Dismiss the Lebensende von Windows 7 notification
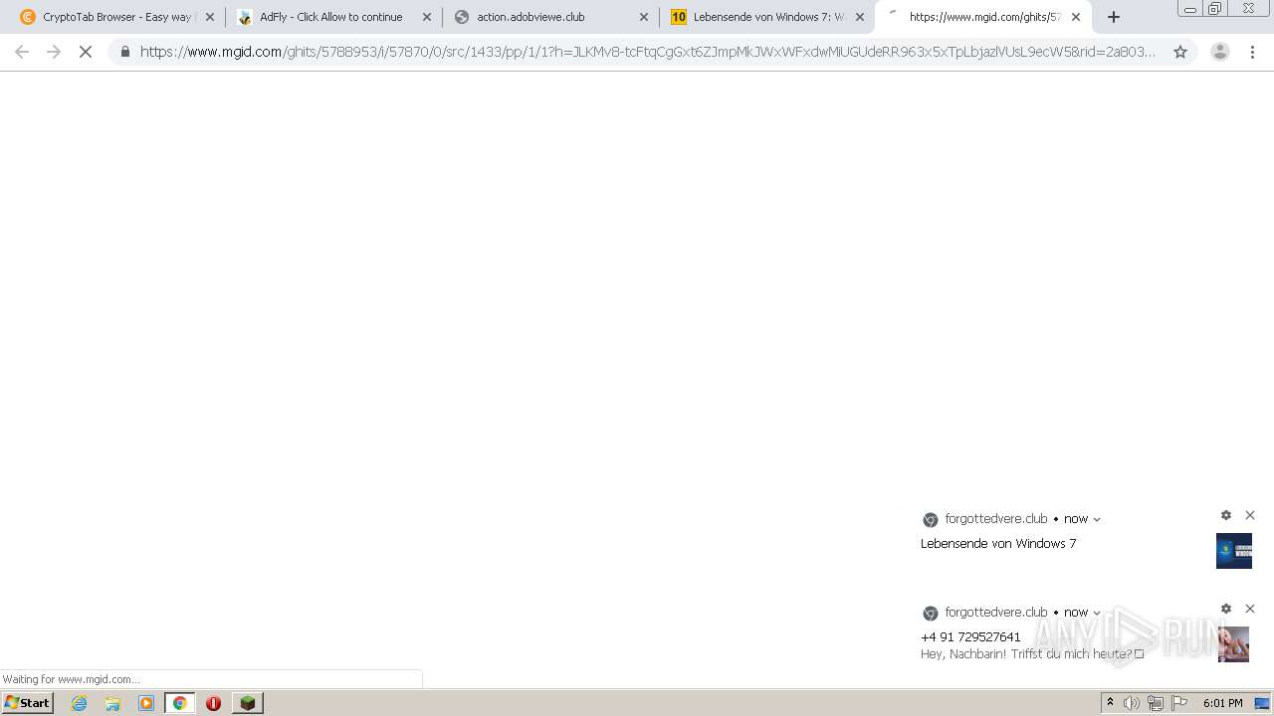This screenshot has height=716, width=1274. click(1250, 515)
